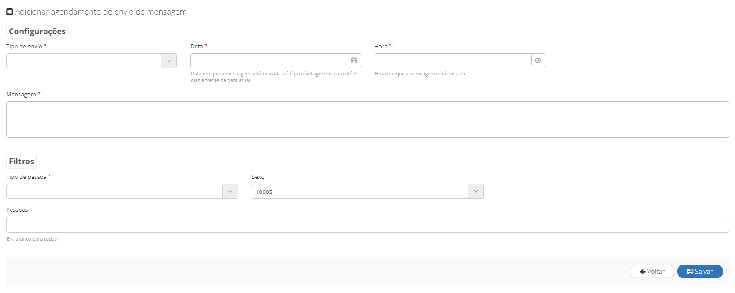Screen dimensions: 735x293
Task: Click the Data help text about 3 dias
Action: pos(273,77)
